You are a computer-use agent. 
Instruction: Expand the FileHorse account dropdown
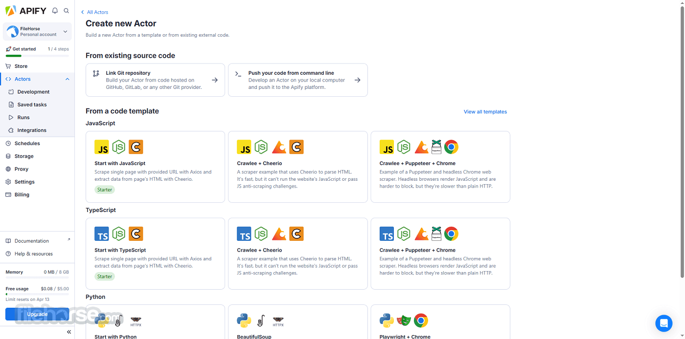click(x=66, y=32)
